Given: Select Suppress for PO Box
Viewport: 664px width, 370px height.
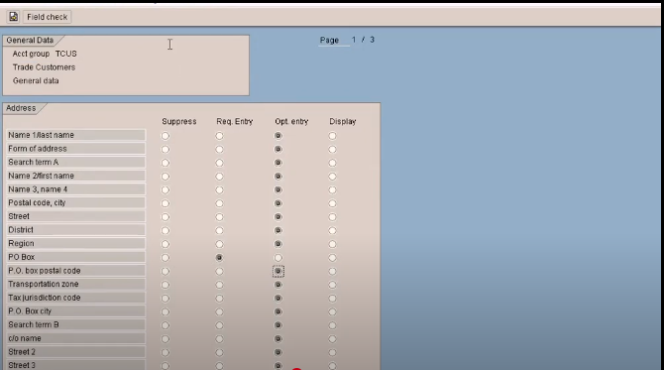Looking at the screenshot, I should click(166, 258).
